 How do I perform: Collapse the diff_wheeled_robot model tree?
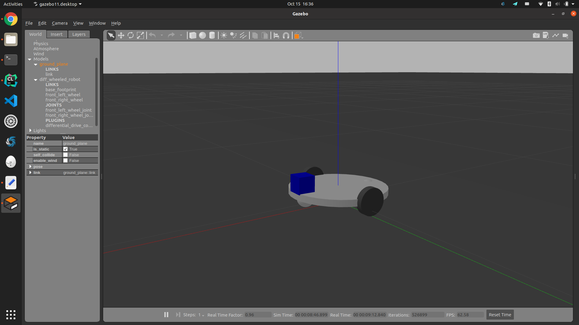(x=36, y=80)
